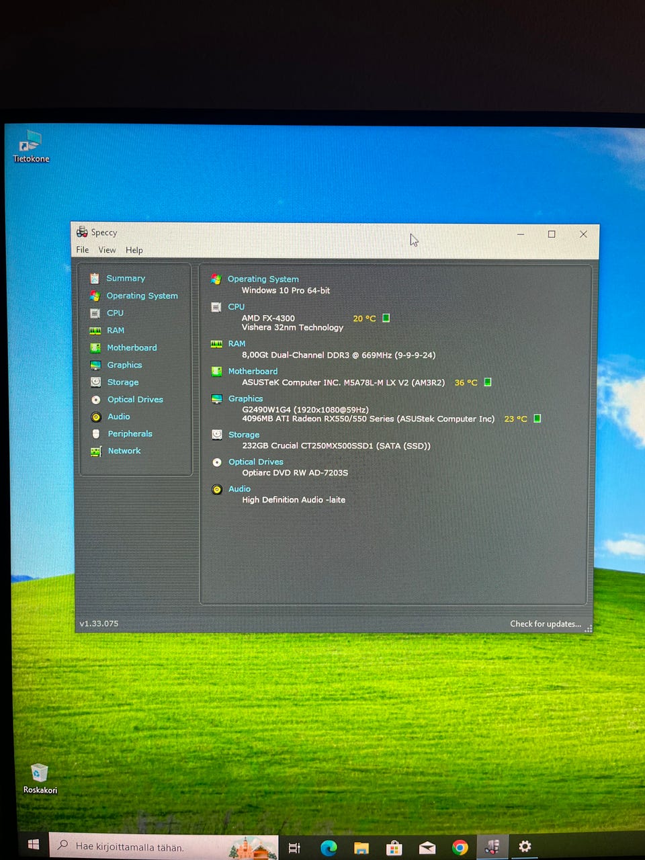Click the CPU temperature green indicator
Screen dimensions: 645x860
[x=386, y=318]
